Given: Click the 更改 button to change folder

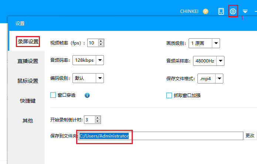Looking at the screenshot, I should [x=250, y=136].
